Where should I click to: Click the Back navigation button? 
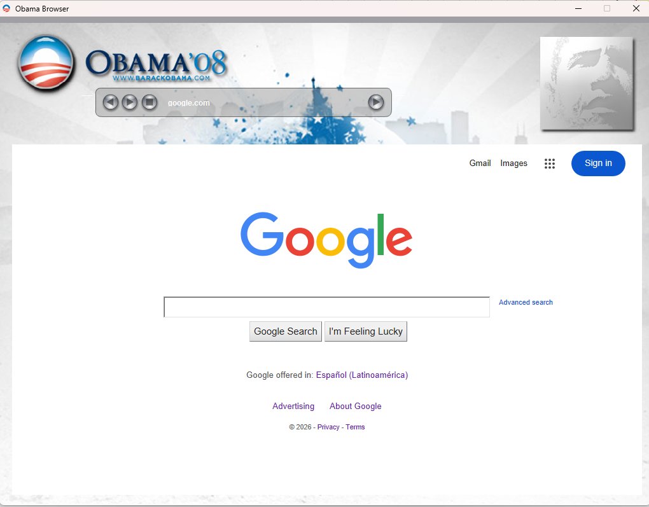point(111,102)
